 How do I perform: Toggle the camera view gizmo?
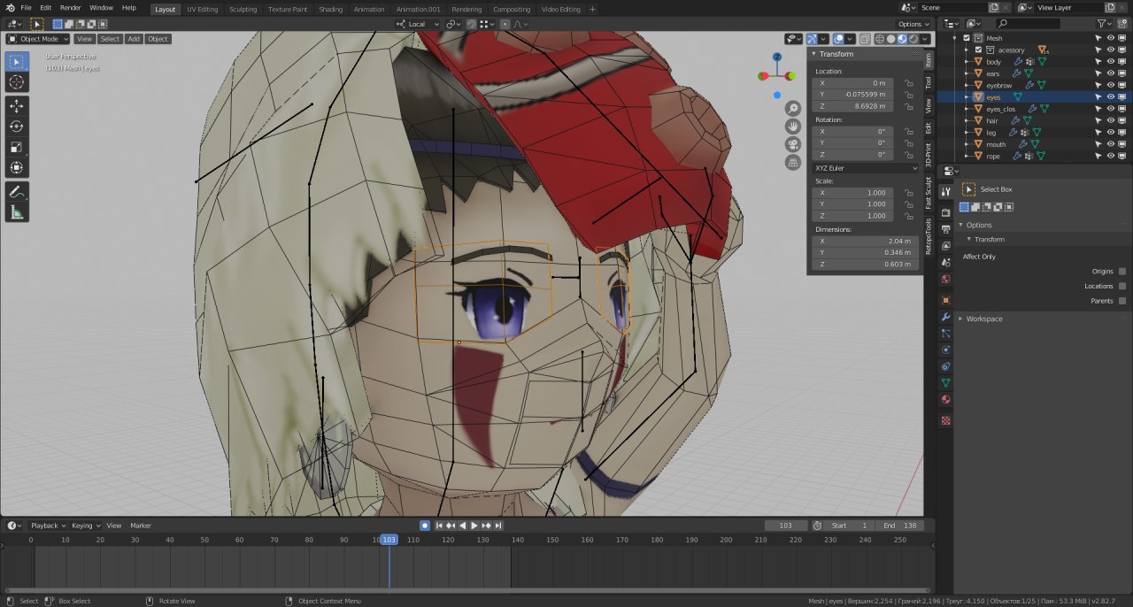[794, 144]
